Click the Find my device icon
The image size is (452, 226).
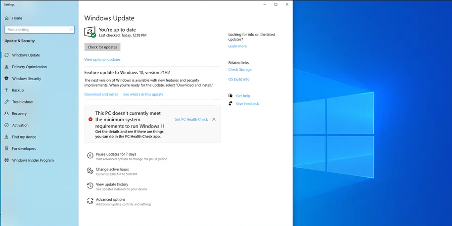tap(6, 137)
